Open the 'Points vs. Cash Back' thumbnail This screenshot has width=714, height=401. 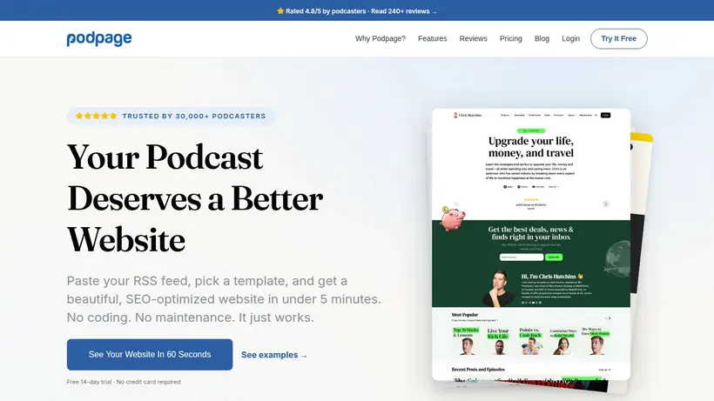pos(530,341)
